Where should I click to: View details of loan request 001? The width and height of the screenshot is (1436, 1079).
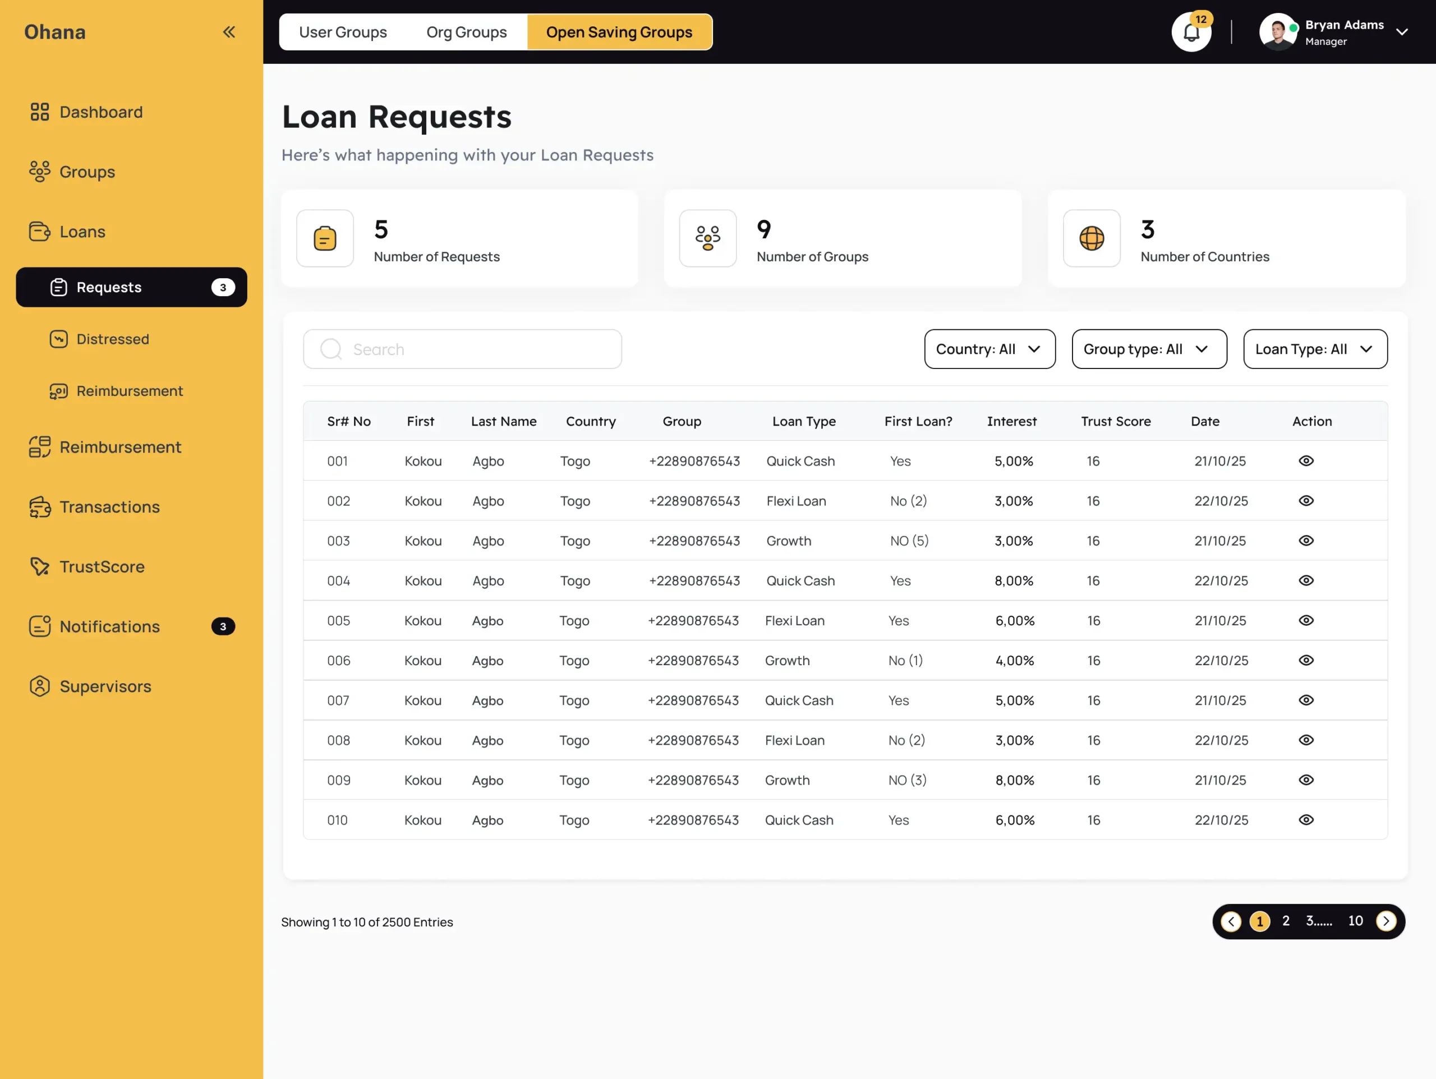click(1306, 461)
